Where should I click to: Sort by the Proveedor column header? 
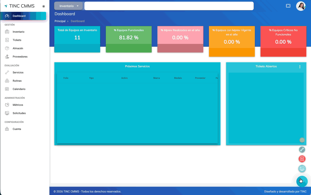[x=200, y=78]
